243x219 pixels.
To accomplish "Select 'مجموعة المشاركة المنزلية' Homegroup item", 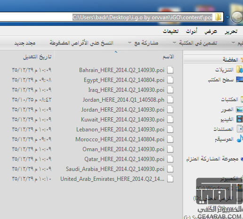I will 212,159.
